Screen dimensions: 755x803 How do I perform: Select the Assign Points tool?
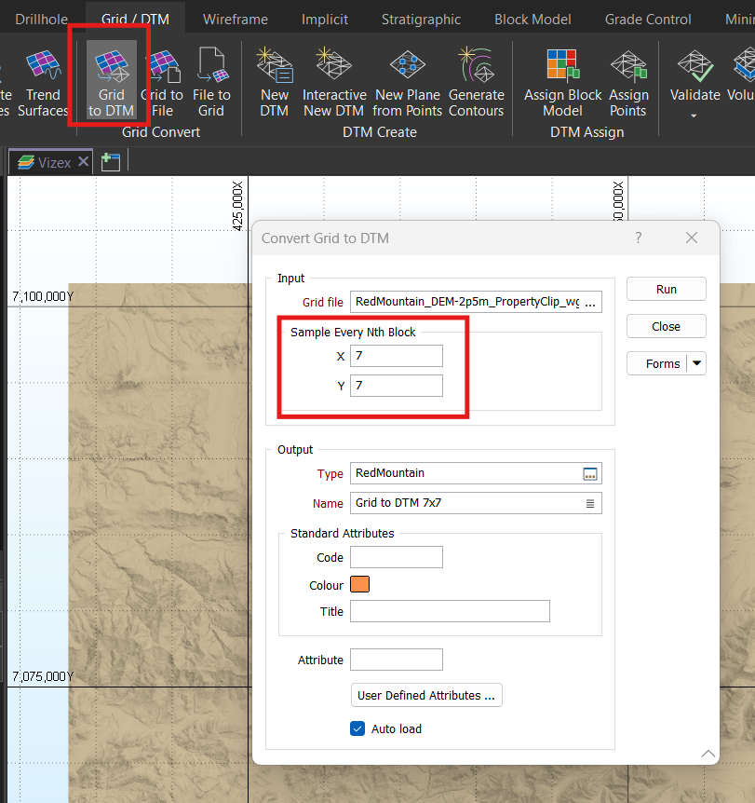(x=628, y=83)
